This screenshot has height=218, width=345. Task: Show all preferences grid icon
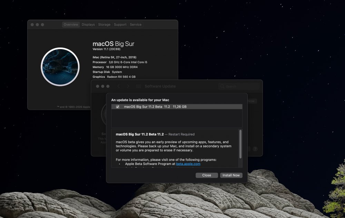pos(138,86)
